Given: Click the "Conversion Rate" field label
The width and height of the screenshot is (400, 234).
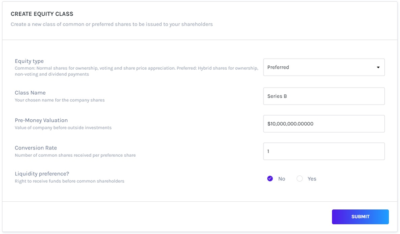Looking at the screenshot, I should coord(36,148).
